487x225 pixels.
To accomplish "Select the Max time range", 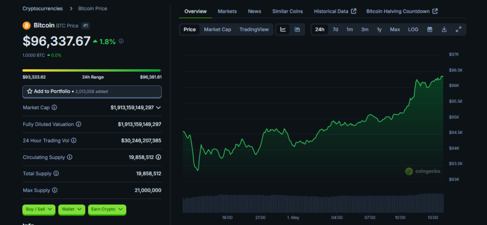I will point(395,29).
